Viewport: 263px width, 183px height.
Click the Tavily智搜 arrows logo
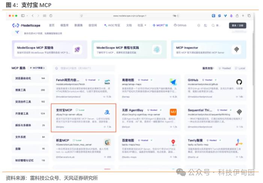pos(239,142)
